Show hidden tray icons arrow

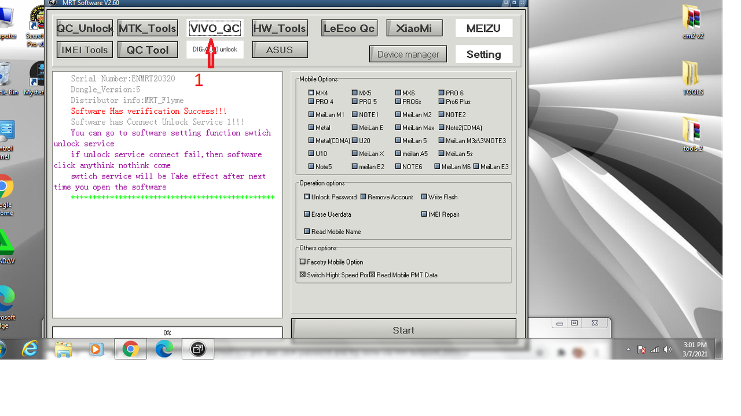coord(628,350)
